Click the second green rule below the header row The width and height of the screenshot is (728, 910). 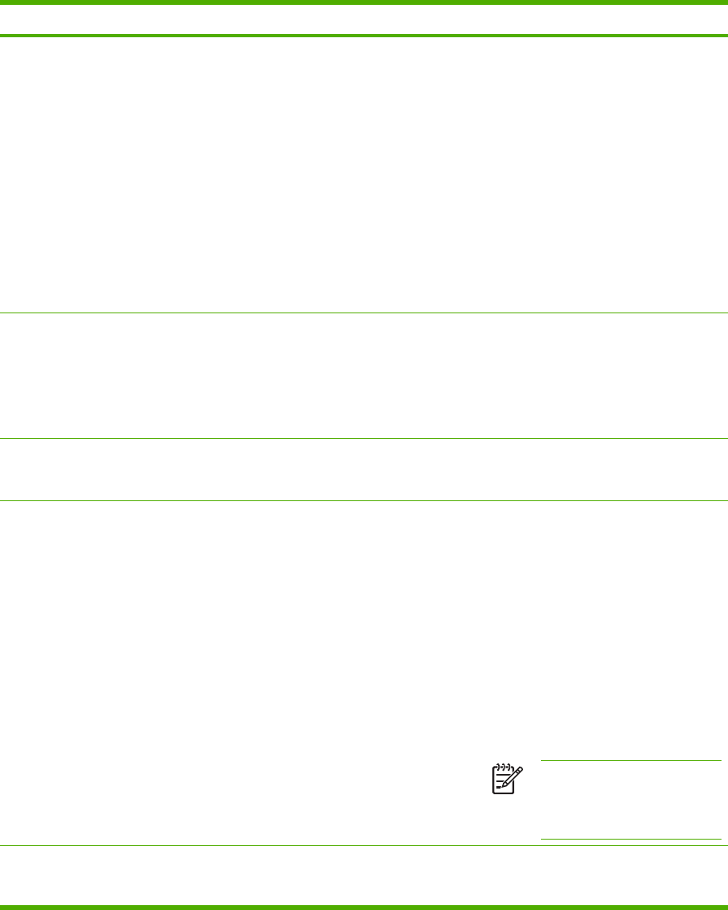coord(364,36)
